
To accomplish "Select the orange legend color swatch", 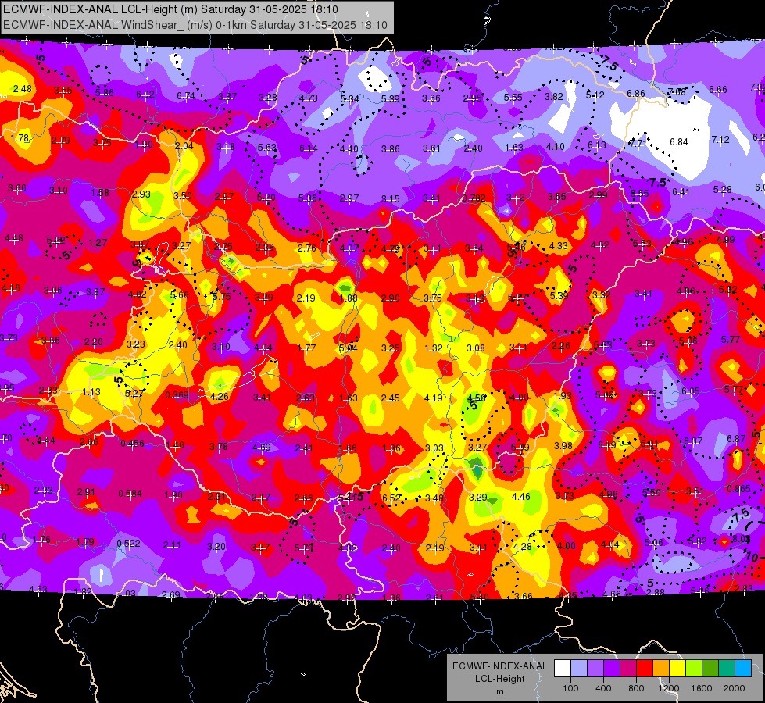I will (661, 669).
